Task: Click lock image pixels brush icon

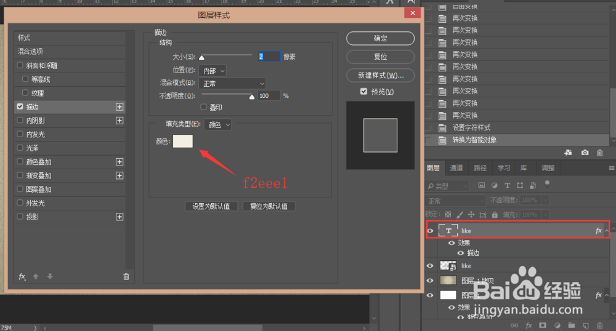Action: pos(460,215)
